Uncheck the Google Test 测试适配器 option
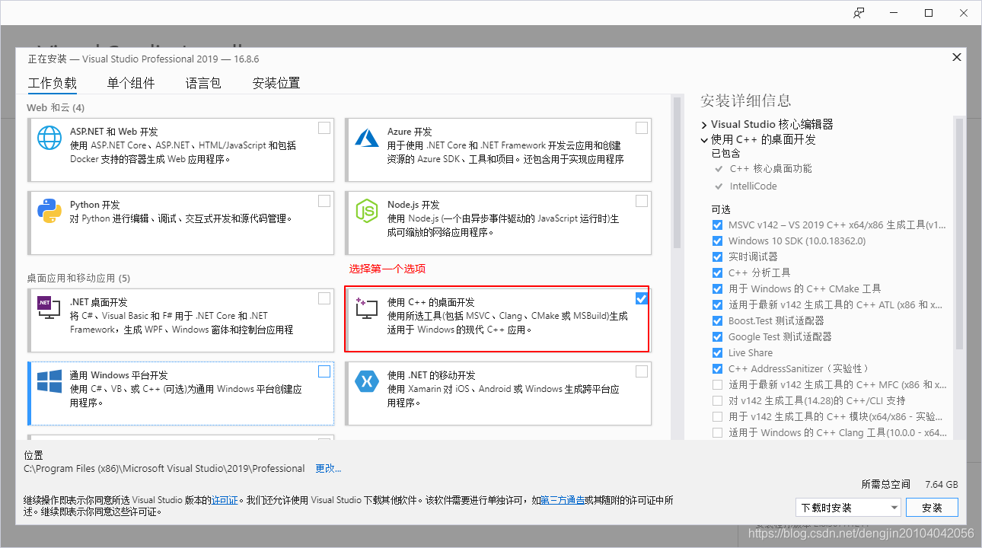The height and width of the screenshot is (548, 982). pos(717,336)
